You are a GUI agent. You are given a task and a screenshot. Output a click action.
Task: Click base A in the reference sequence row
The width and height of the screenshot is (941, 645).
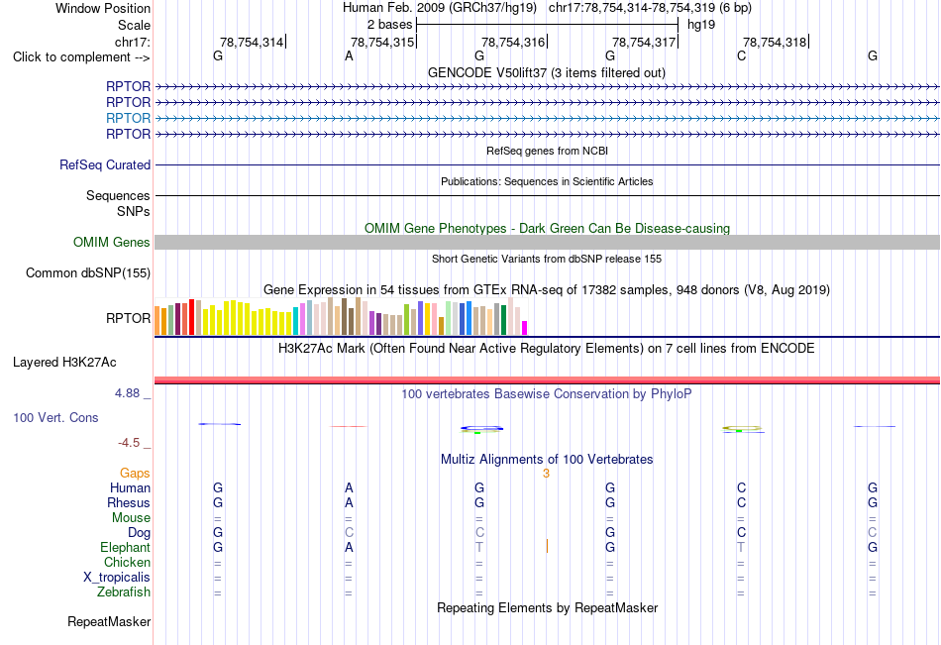click(x=349, y=55)
